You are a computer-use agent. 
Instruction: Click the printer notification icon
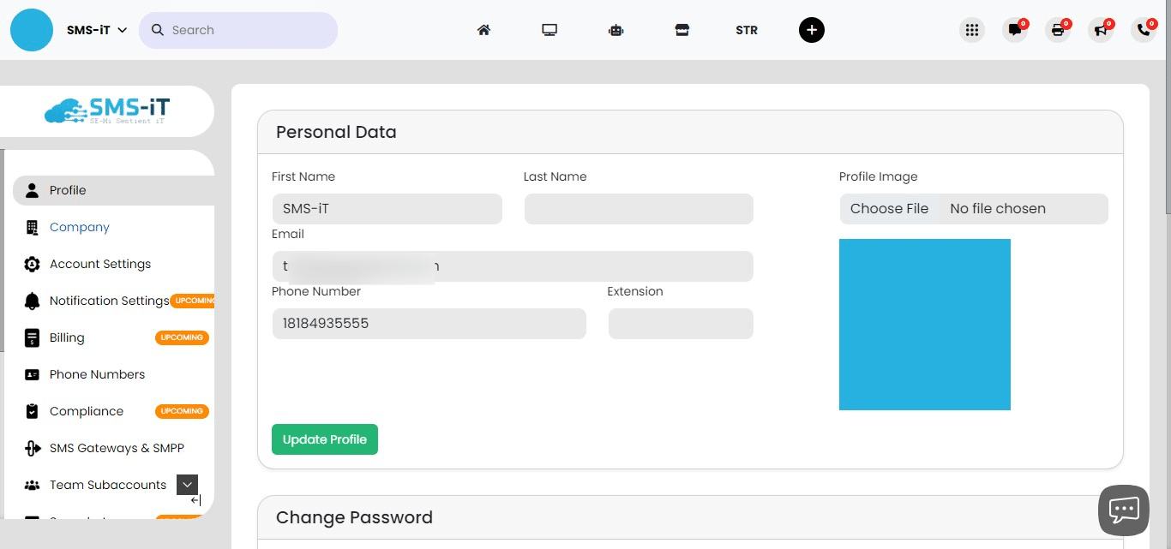click(x=1058, y=30)
